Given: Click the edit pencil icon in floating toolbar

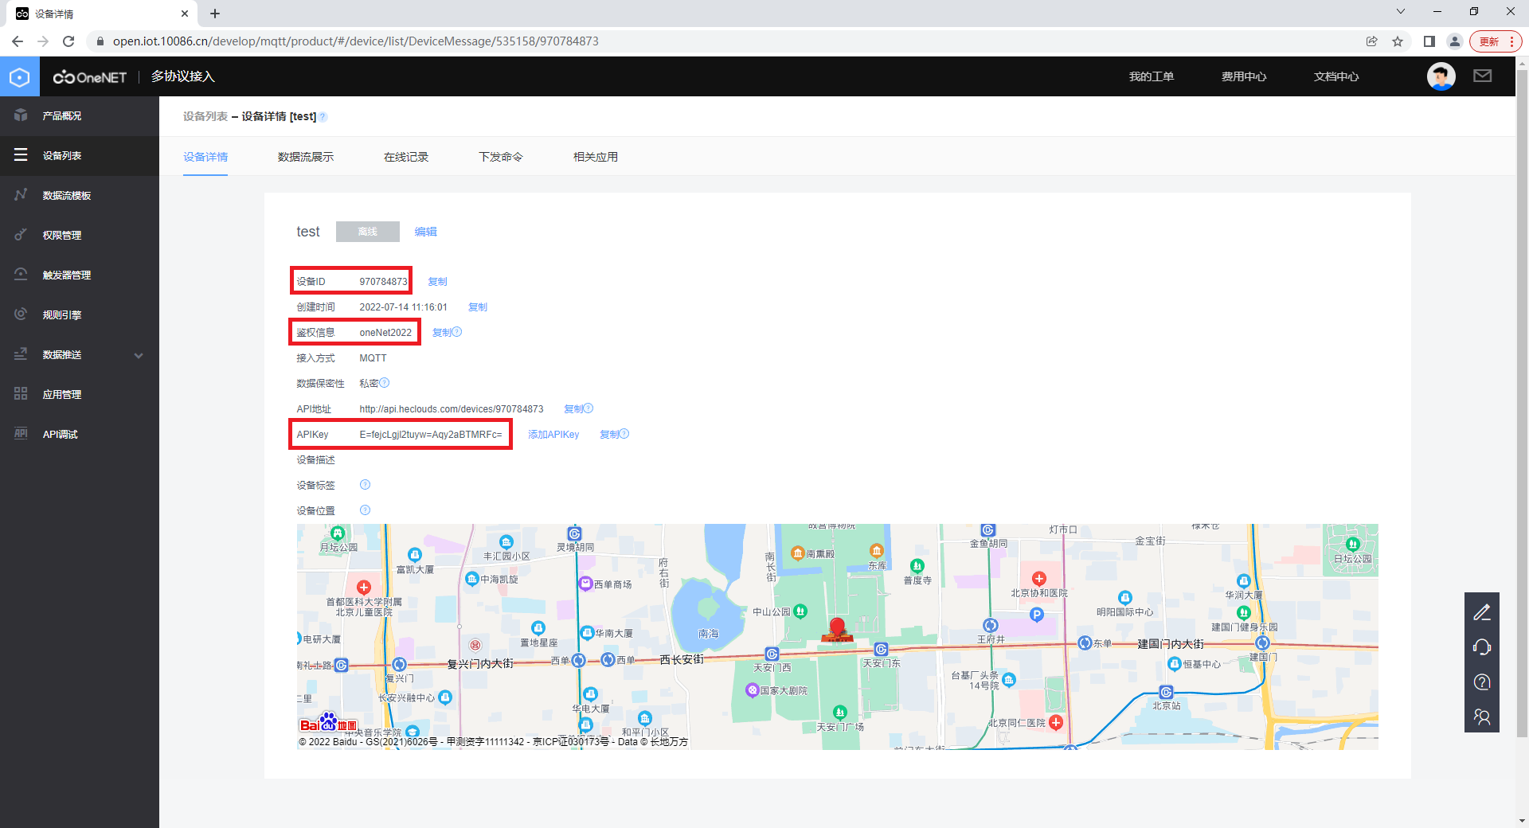Looking at the screenshot, I should (x=1481, y=612).
